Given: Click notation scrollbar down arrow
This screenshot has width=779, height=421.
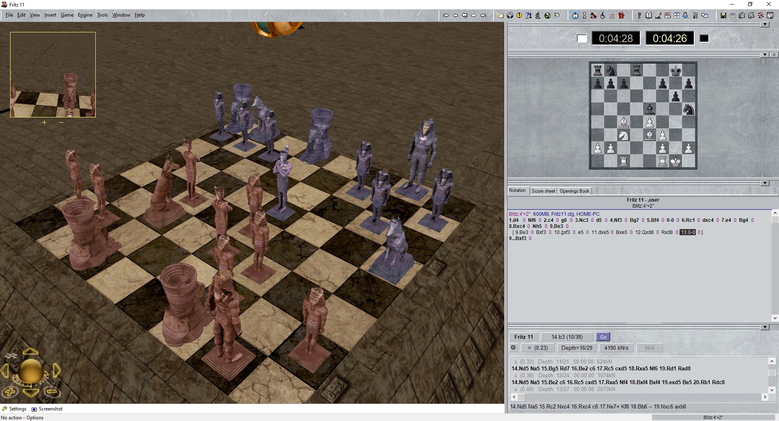Looking at the screenshot, I should coord(775,318).
